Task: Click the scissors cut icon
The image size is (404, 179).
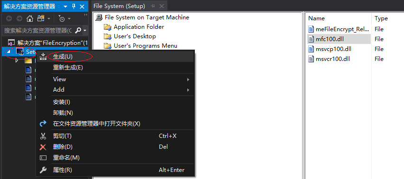Action: (43, 136)
